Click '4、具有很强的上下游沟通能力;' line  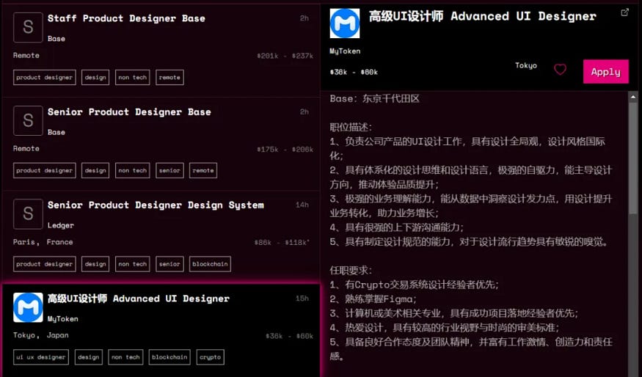click(397, 227)
